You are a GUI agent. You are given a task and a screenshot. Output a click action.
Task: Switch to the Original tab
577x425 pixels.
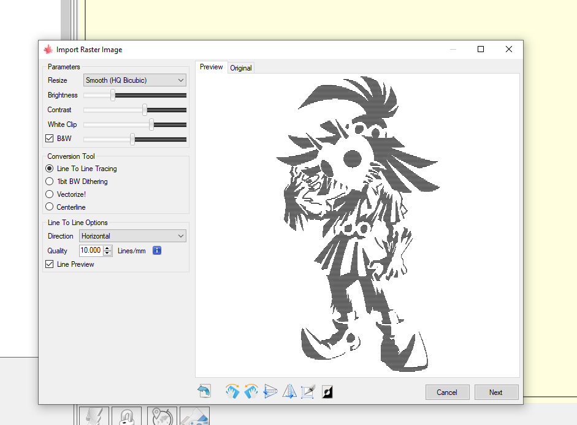(x=240, y=68)
